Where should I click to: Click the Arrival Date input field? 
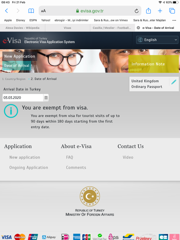click(23, 98)
